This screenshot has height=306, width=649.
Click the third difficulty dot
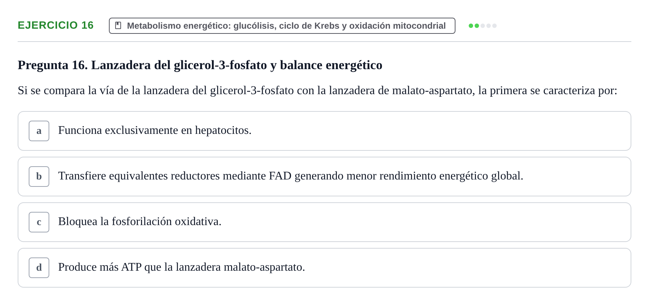pos(483,26)
